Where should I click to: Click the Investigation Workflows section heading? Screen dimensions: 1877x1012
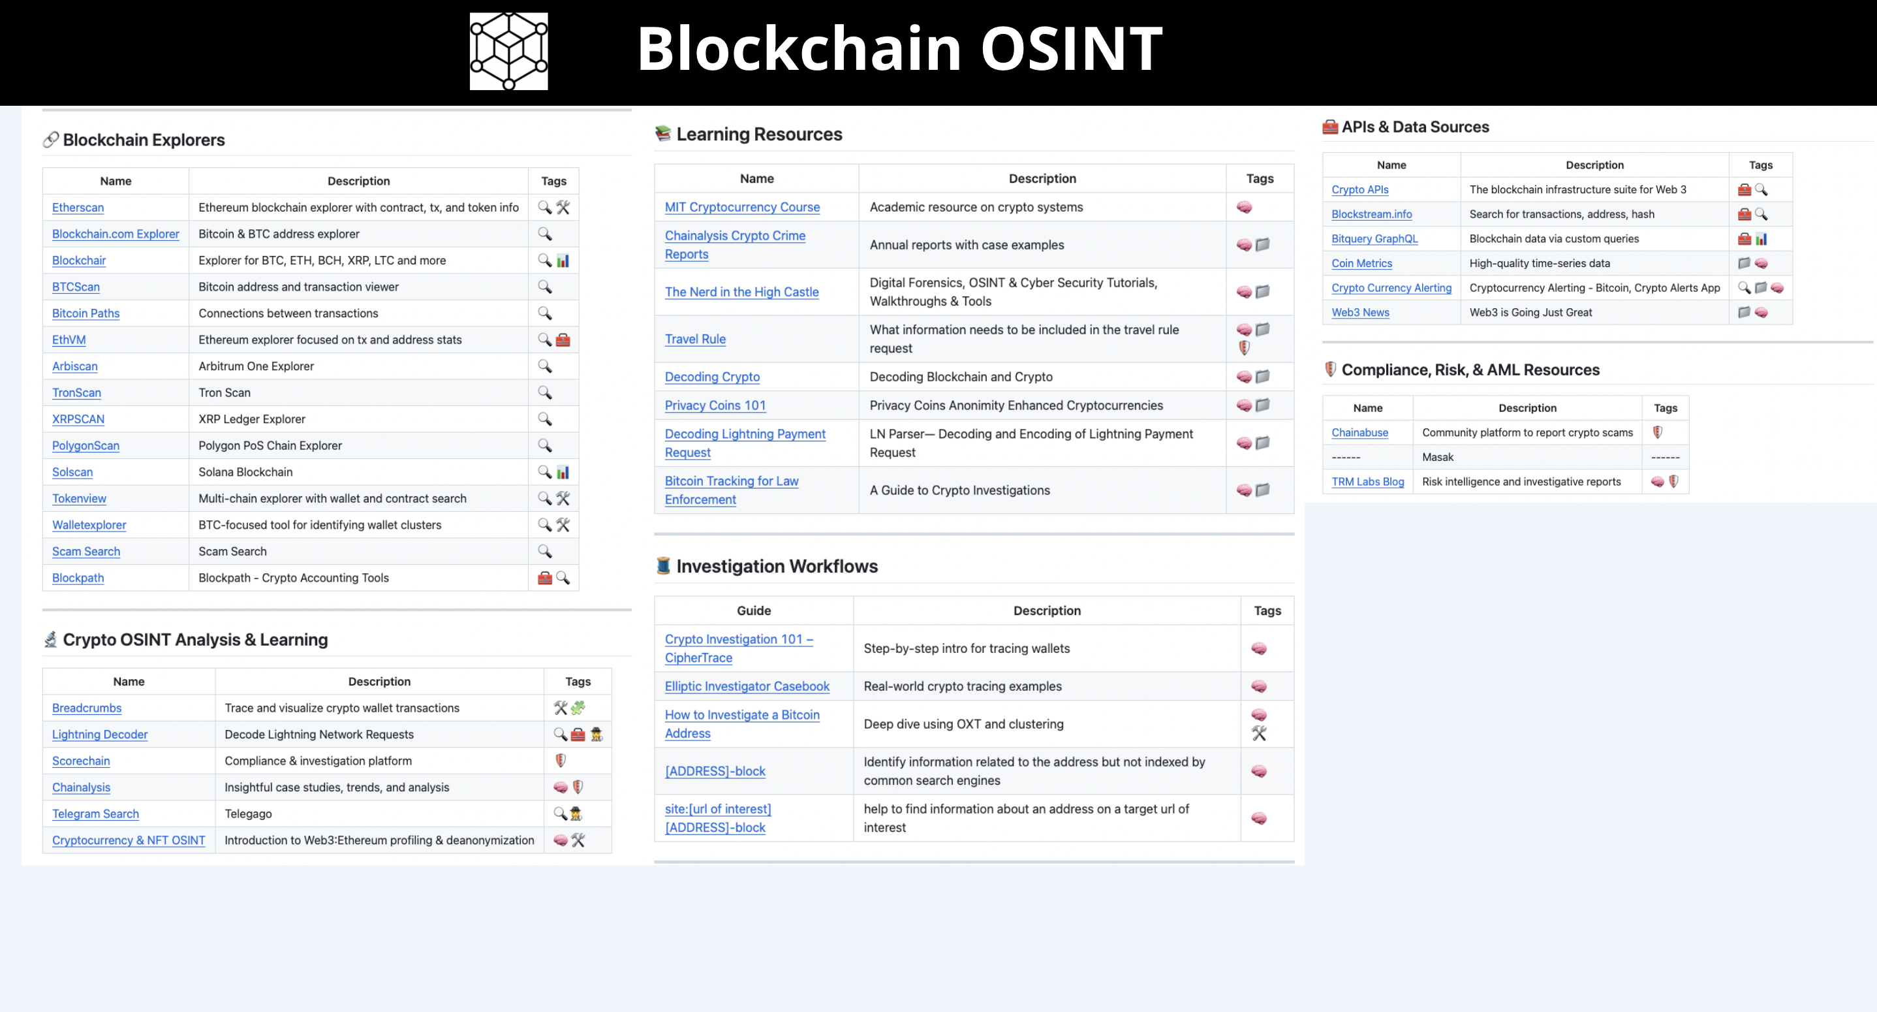point(777,567)
